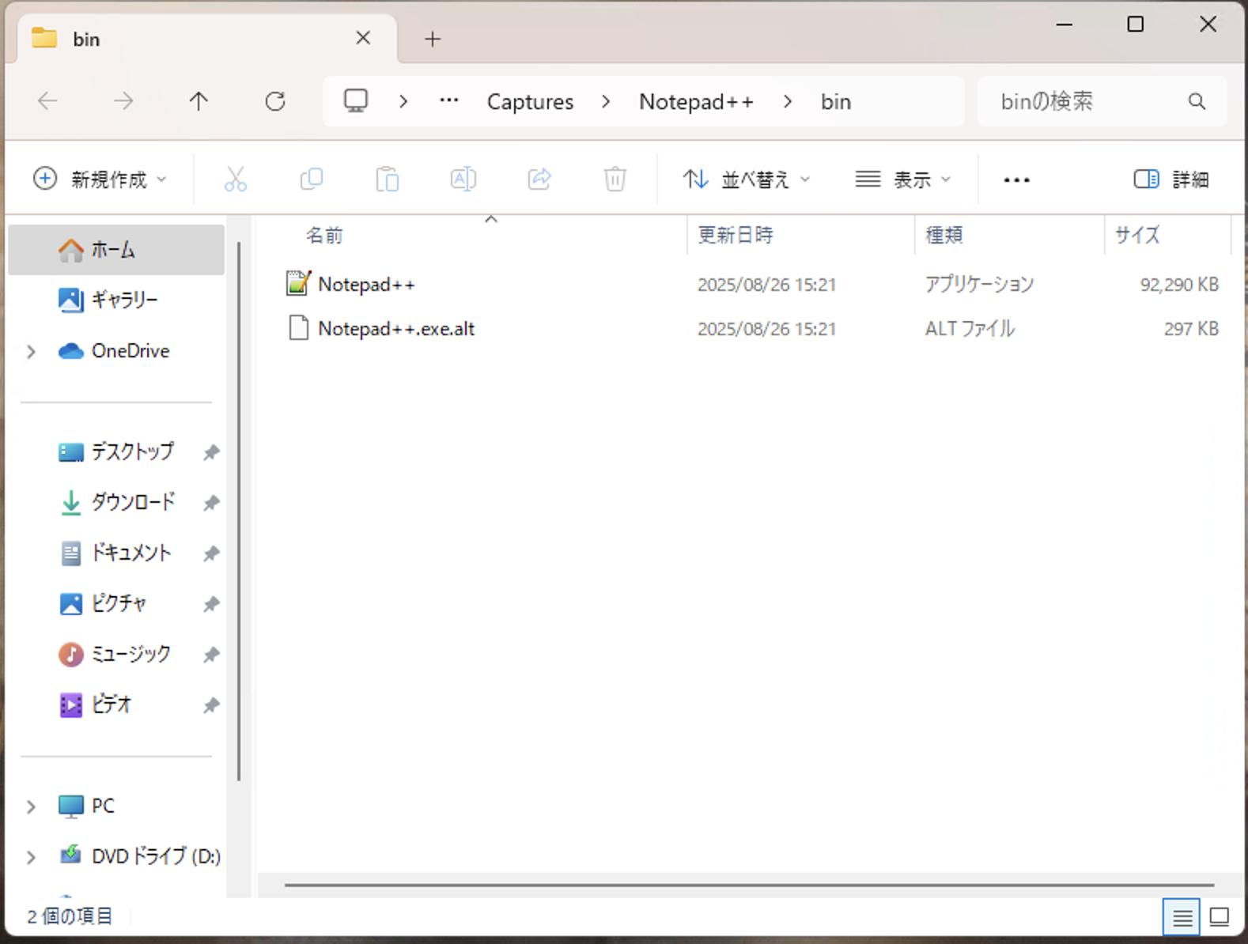Toggle the 詳細 details pane
Image resolution: width=1248 pixels, height=944 pixels.
(1171, 179)
